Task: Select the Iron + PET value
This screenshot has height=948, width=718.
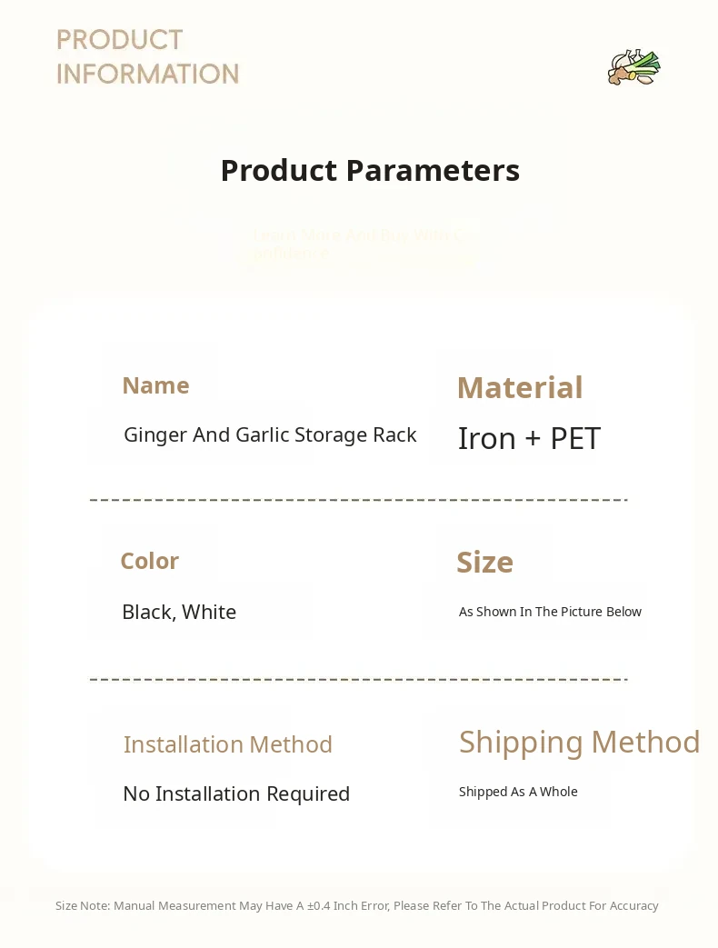Action: (x=529, y=438)
